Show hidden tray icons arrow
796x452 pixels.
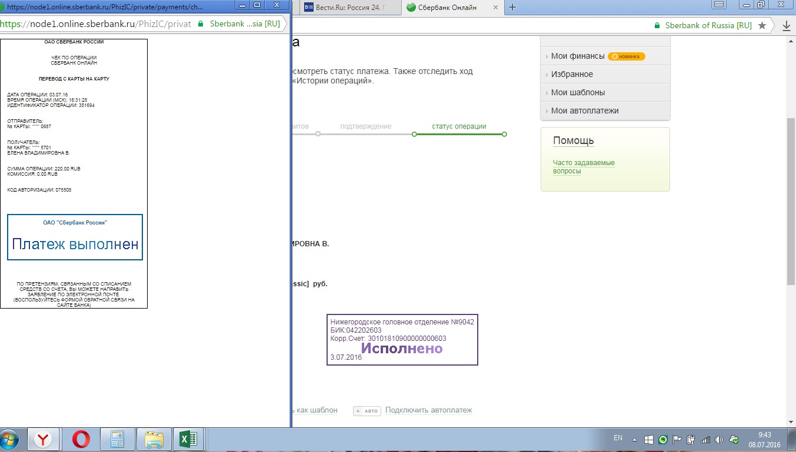pyautogui.click(x=634, y=440)
